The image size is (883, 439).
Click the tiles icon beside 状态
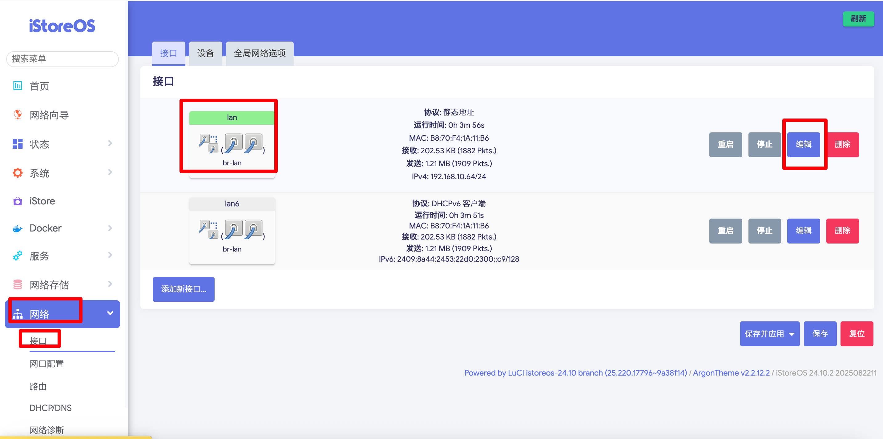point(18,144)
